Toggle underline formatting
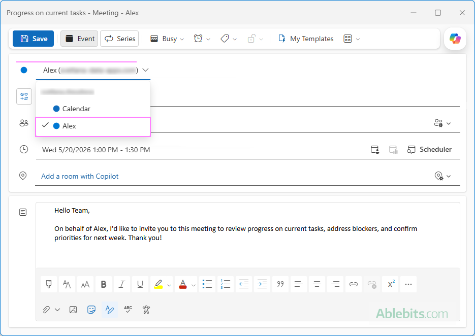Viewport: 475px width, 336px height. coord(140,284)
